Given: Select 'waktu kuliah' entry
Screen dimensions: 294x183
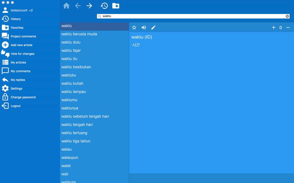Looking at the screenshot, I should coord(94,83).
